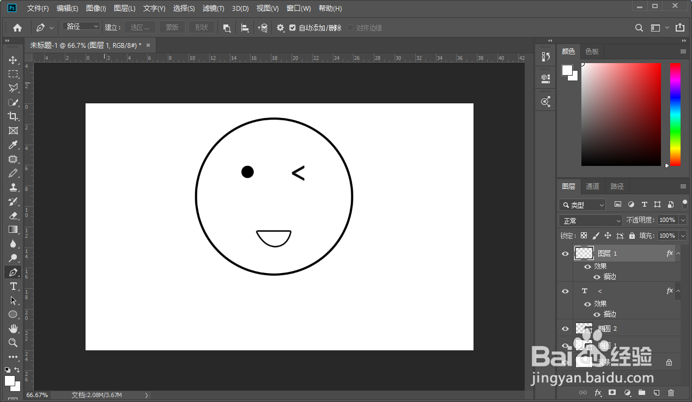
Task: Select the Dodge tool
Action: pyautogui.click(x=13, y=258)
